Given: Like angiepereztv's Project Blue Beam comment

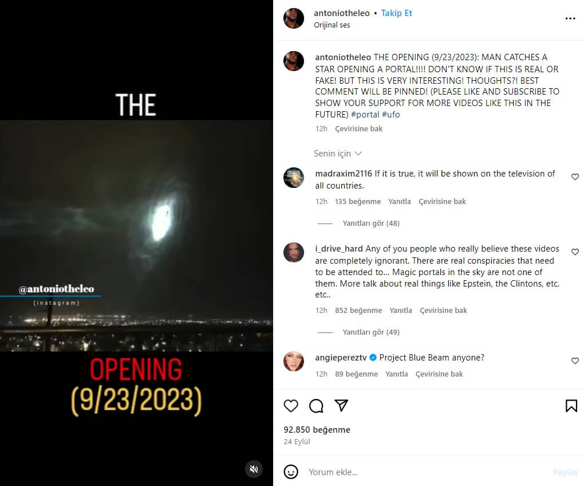Looking at the screenshot, I should 575,360.
